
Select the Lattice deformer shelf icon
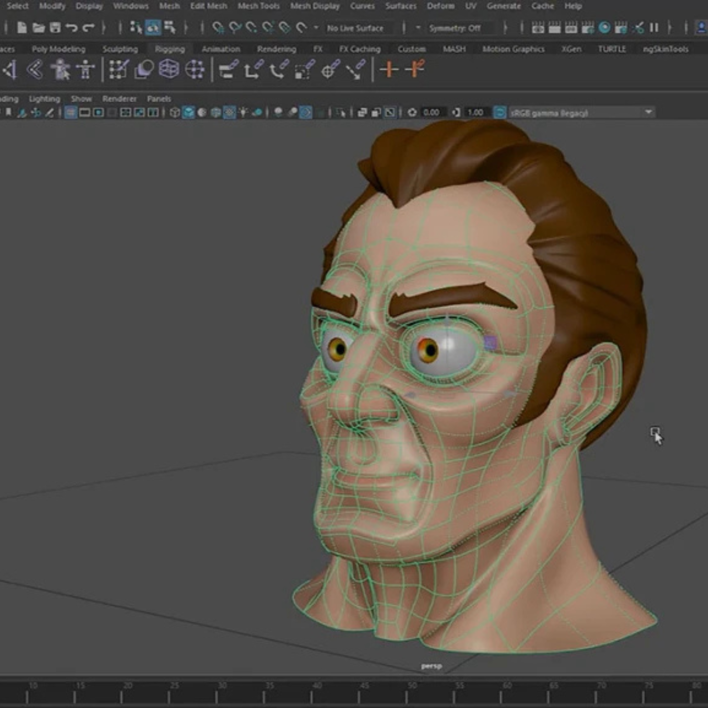pyautogui.click(x=169, y=69)
